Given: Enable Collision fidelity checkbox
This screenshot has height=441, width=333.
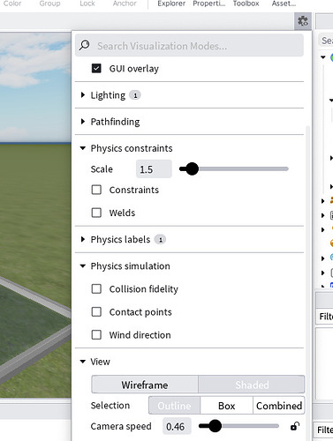Looking at the screenshot, I should coord(96,288).
